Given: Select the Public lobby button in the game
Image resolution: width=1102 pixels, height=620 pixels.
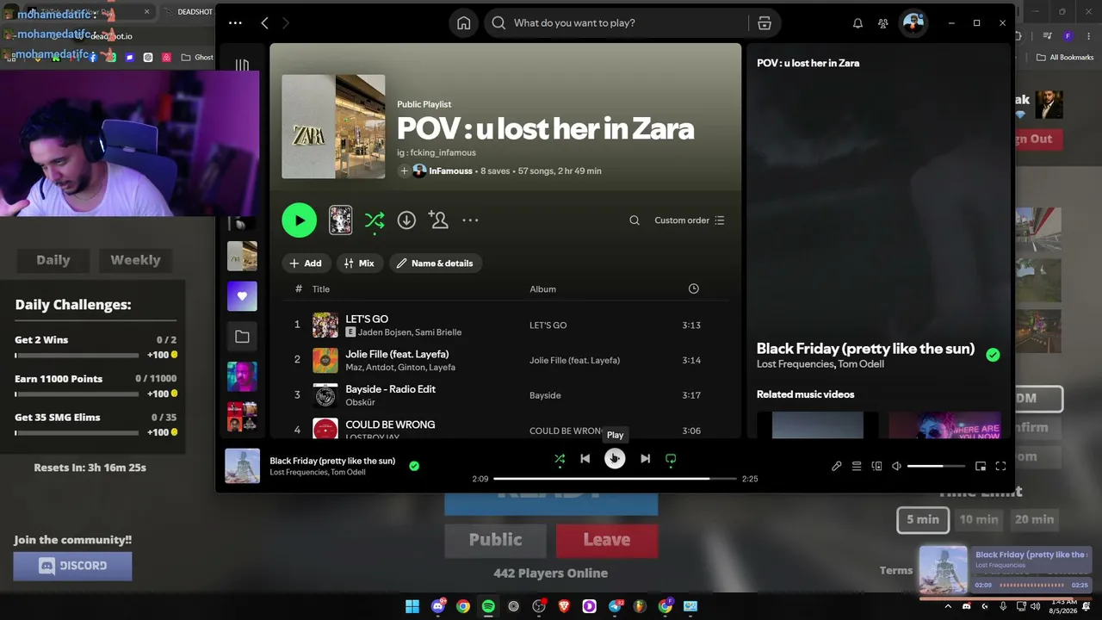Looking at the screenshot, I should 495,540.
